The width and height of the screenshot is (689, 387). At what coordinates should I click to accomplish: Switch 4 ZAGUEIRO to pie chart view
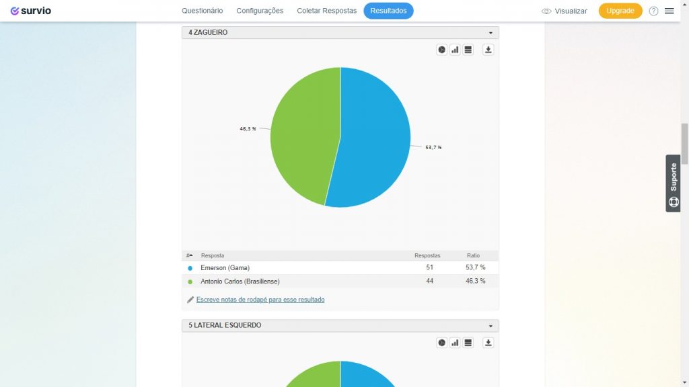tap(441, 50)
